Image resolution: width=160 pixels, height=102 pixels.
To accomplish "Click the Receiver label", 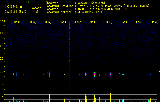I will coord(52,9).
